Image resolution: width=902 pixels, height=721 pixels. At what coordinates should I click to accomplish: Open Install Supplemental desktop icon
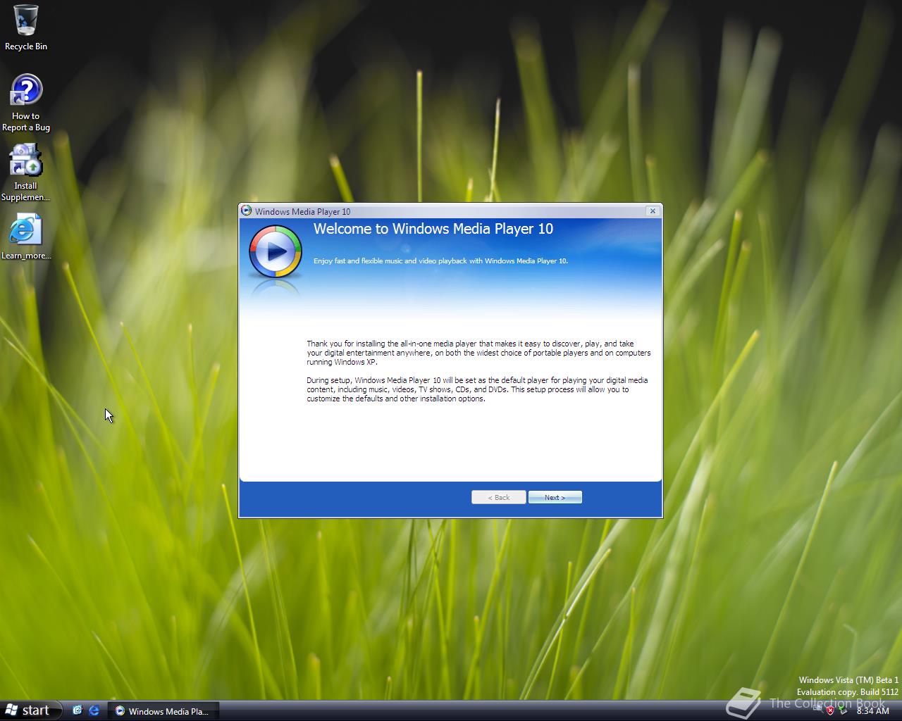click(x=26, y=173)
